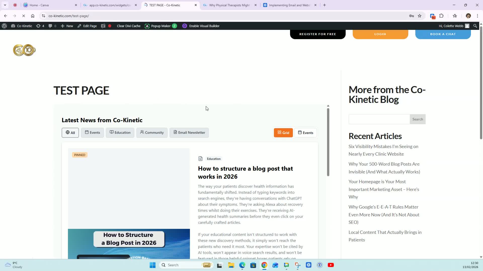The width and height of the screenshot is (483, 271).
Task: Filter news by Education
Action: (120, 132)
